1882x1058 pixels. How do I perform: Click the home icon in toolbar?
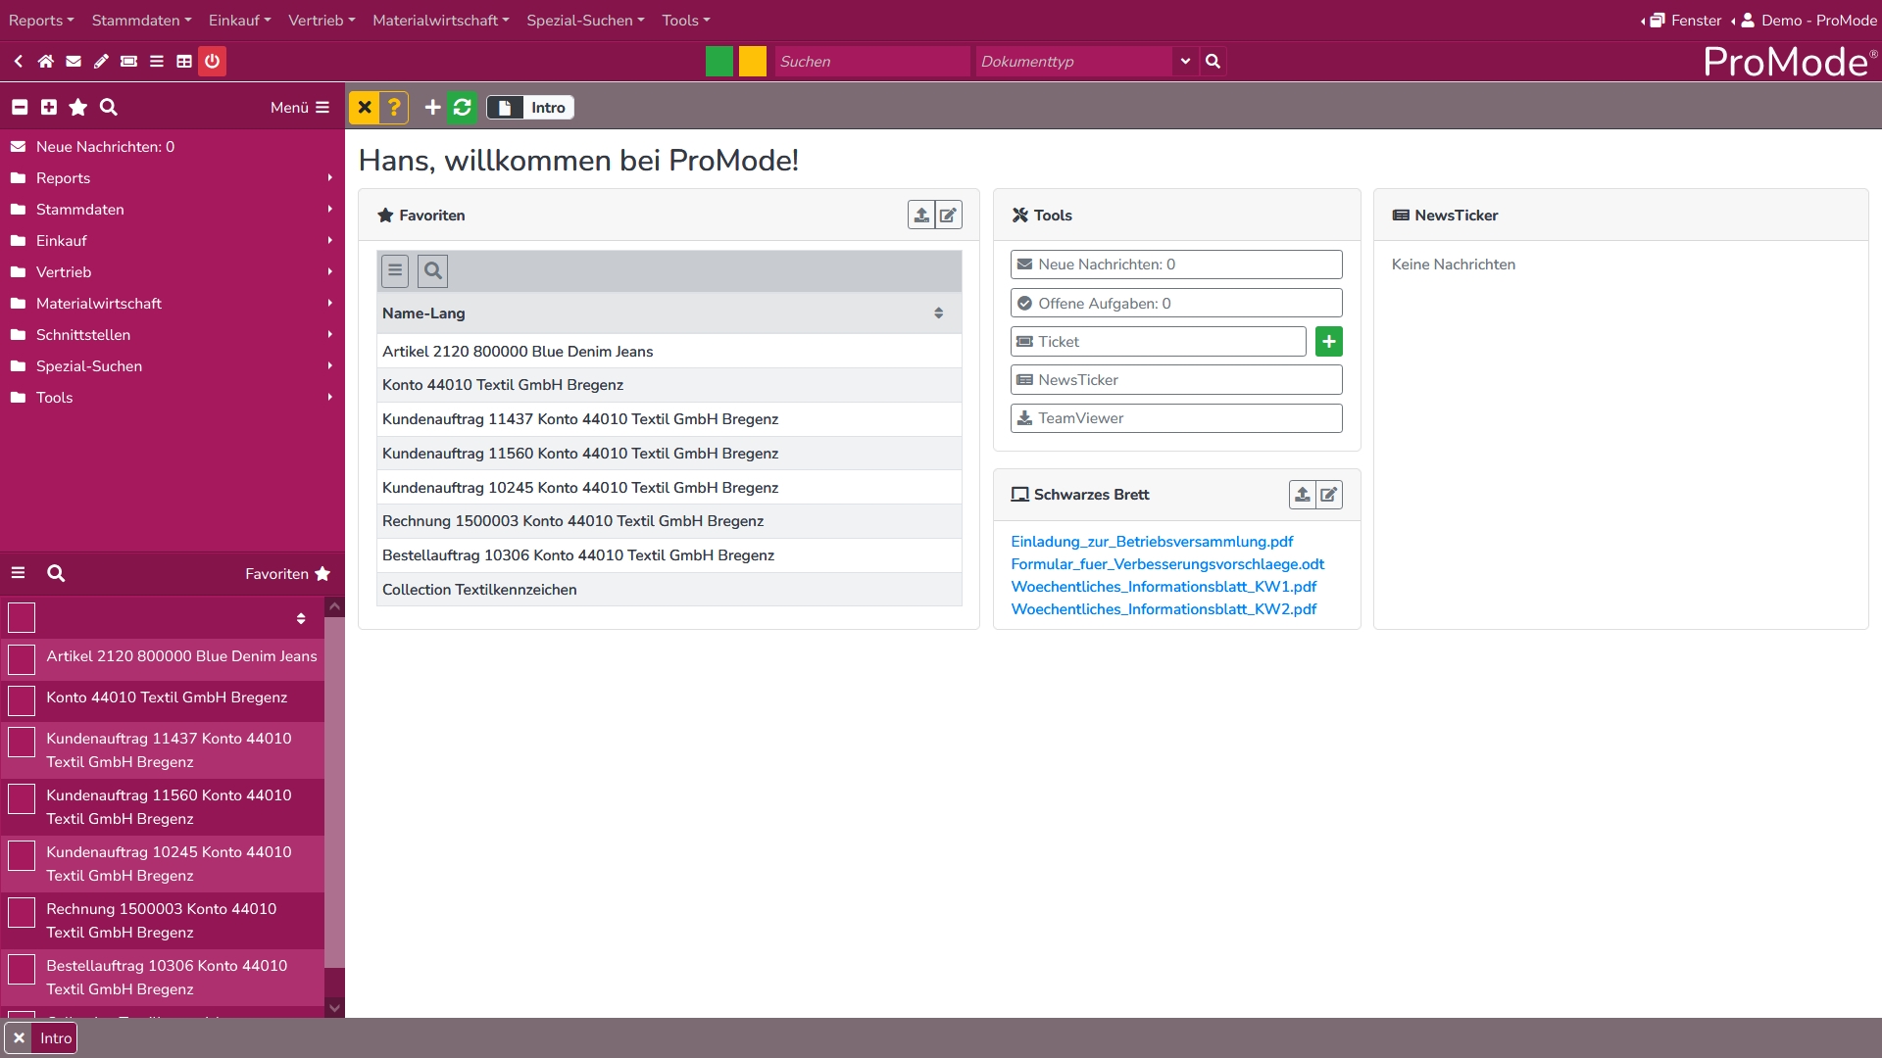46,61
